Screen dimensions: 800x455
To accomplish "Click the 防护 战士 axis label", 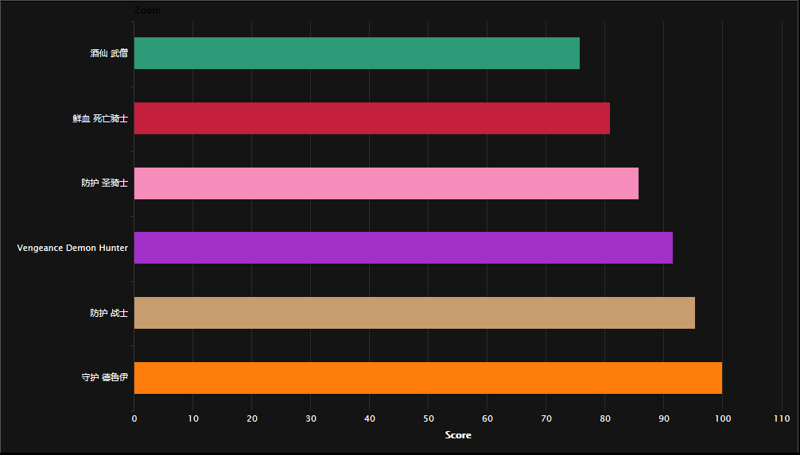I will 109,313.
